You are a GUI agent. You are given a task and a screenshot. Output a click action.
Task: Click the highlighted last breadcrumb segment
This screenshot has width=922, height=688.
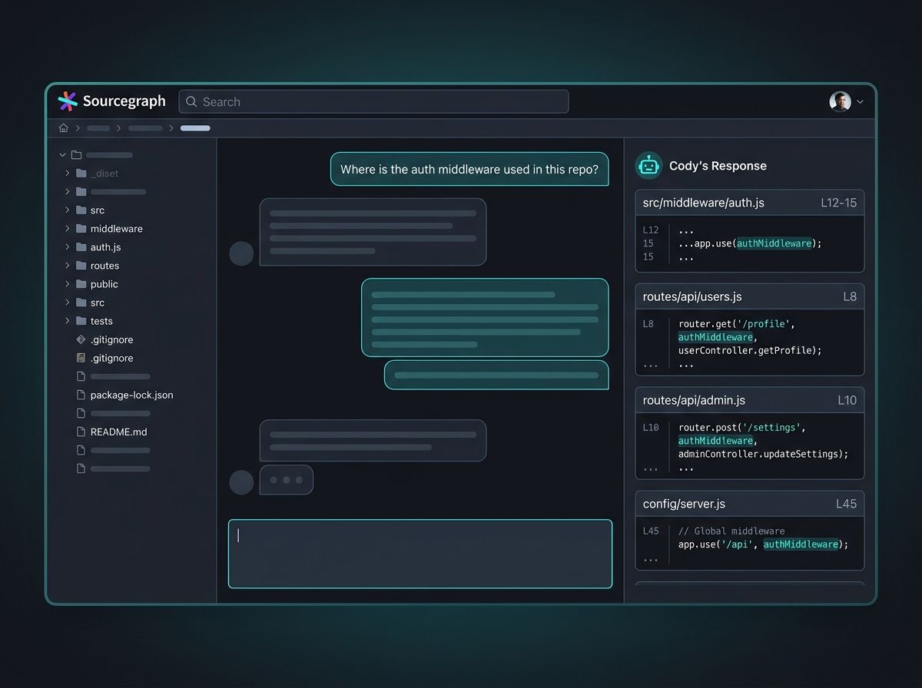tap(195, 128)
